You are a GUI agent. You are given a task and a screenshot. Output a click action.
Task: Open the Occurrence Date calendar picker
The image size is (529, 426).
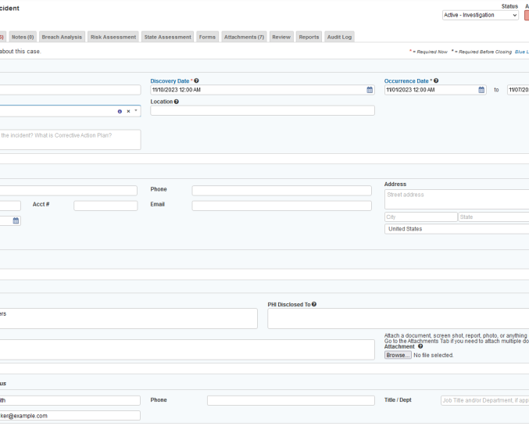click(481, 90)
